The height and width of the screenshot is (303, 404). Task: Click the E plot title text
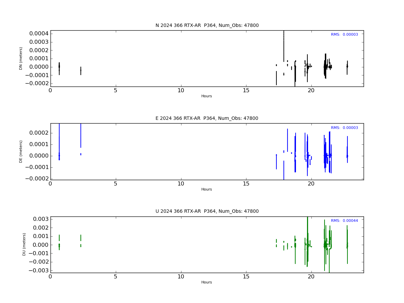click(207, 119)
